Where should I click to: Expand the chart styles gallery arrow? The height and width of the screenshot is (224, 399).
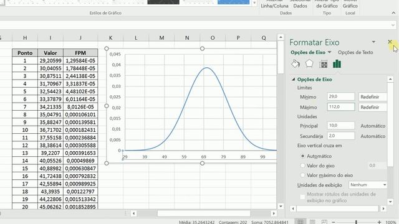click(254, 2)
